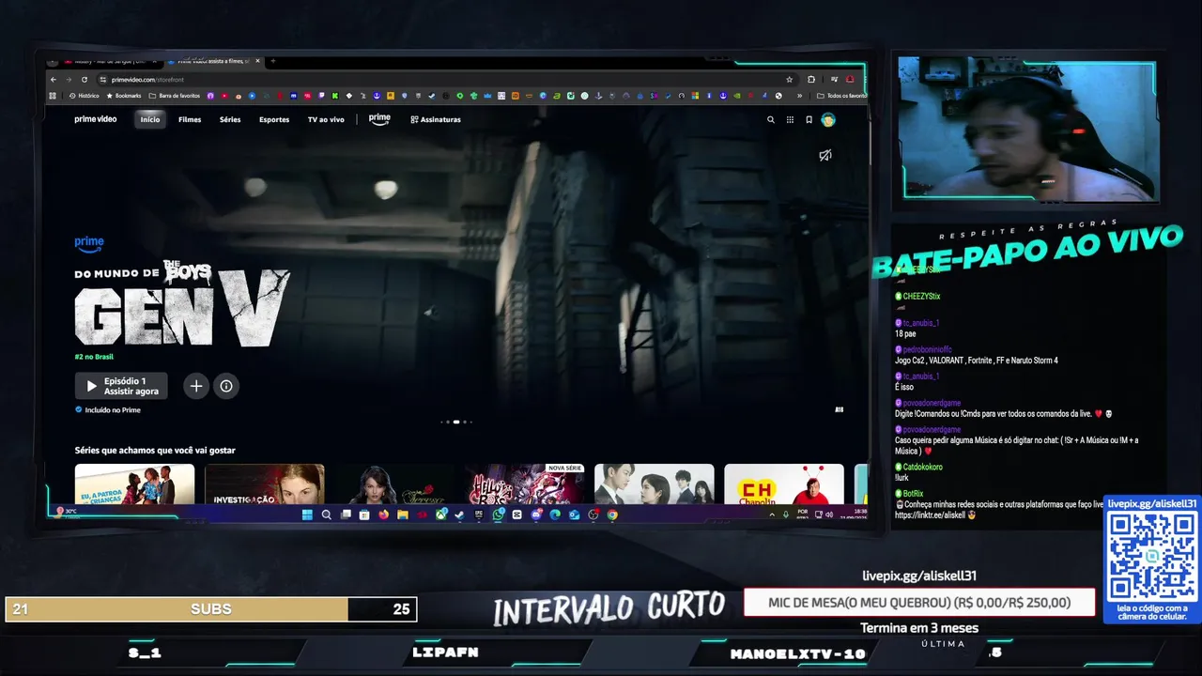Click chat username pedroboninioffc
1202x676 pixels.
click(x=927, y=349)
